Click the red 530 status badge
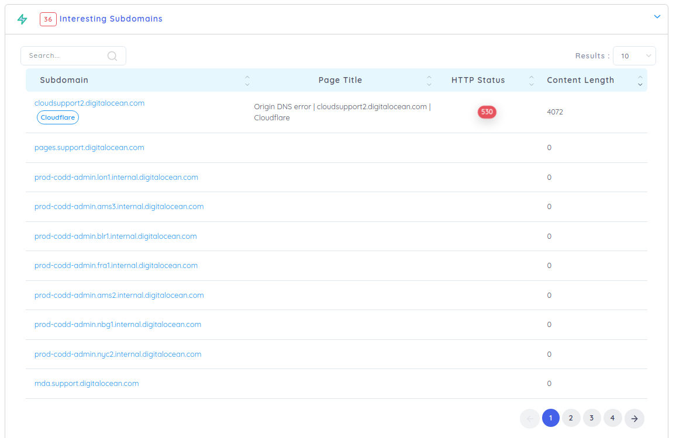676x438 pixels. pyautogui.click(x=487, y=112)
